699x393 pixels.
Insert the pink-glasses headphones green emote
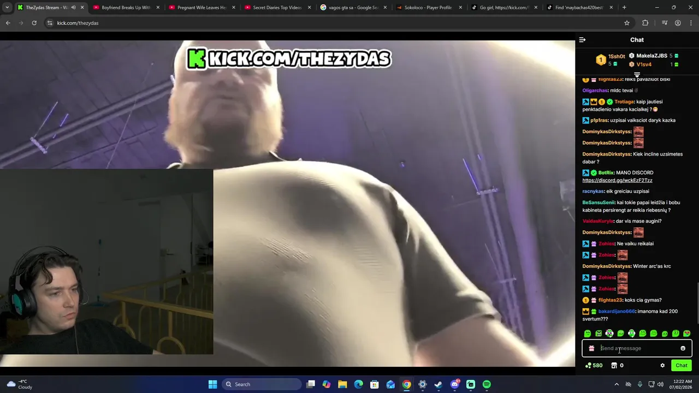(x=609, y=334)
